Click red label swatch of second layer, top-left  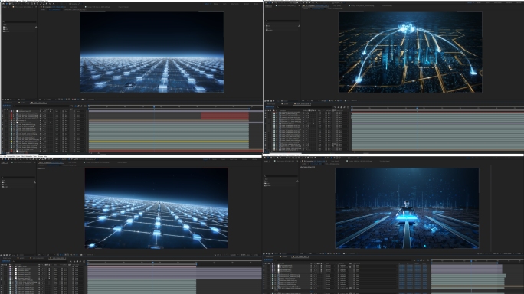tap(11, 113)
